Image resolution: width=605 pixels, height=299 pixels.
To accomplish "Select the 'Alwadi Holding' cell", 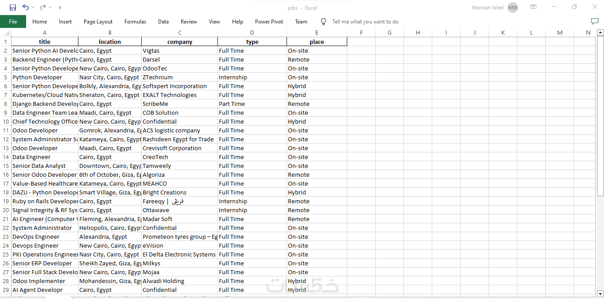I will pyautogui.click(x=179, y=281).
